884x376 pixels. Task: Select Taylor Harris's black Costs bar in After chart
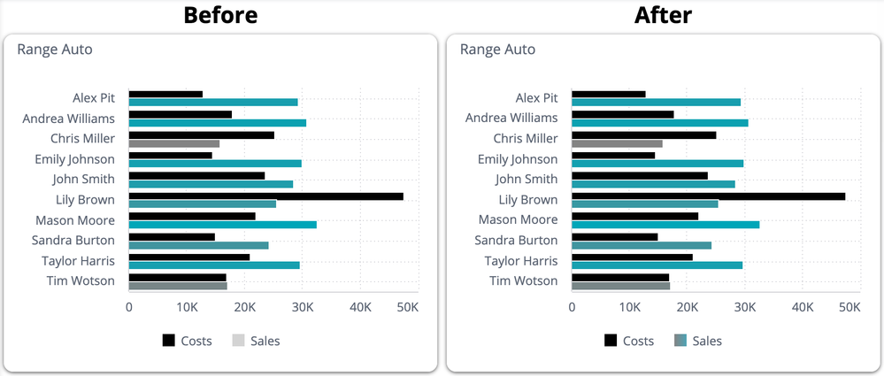point(632,257)
